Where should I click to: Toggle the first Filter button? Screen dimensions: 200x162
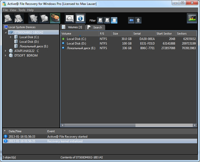click(100, 20)
